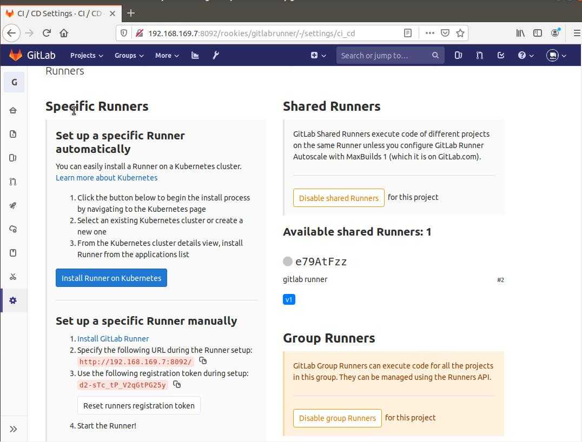Open Snippets scissors icon in sidebar
Viewport: 582px width, 442px height.
click(14, 277)
